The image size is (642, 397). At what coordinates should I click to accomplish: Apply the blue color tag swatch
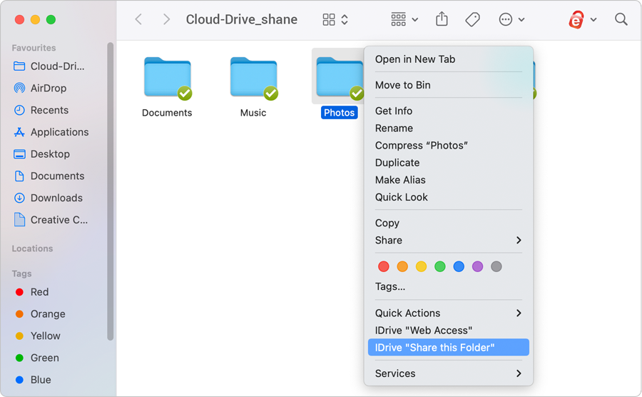point(459,267)
